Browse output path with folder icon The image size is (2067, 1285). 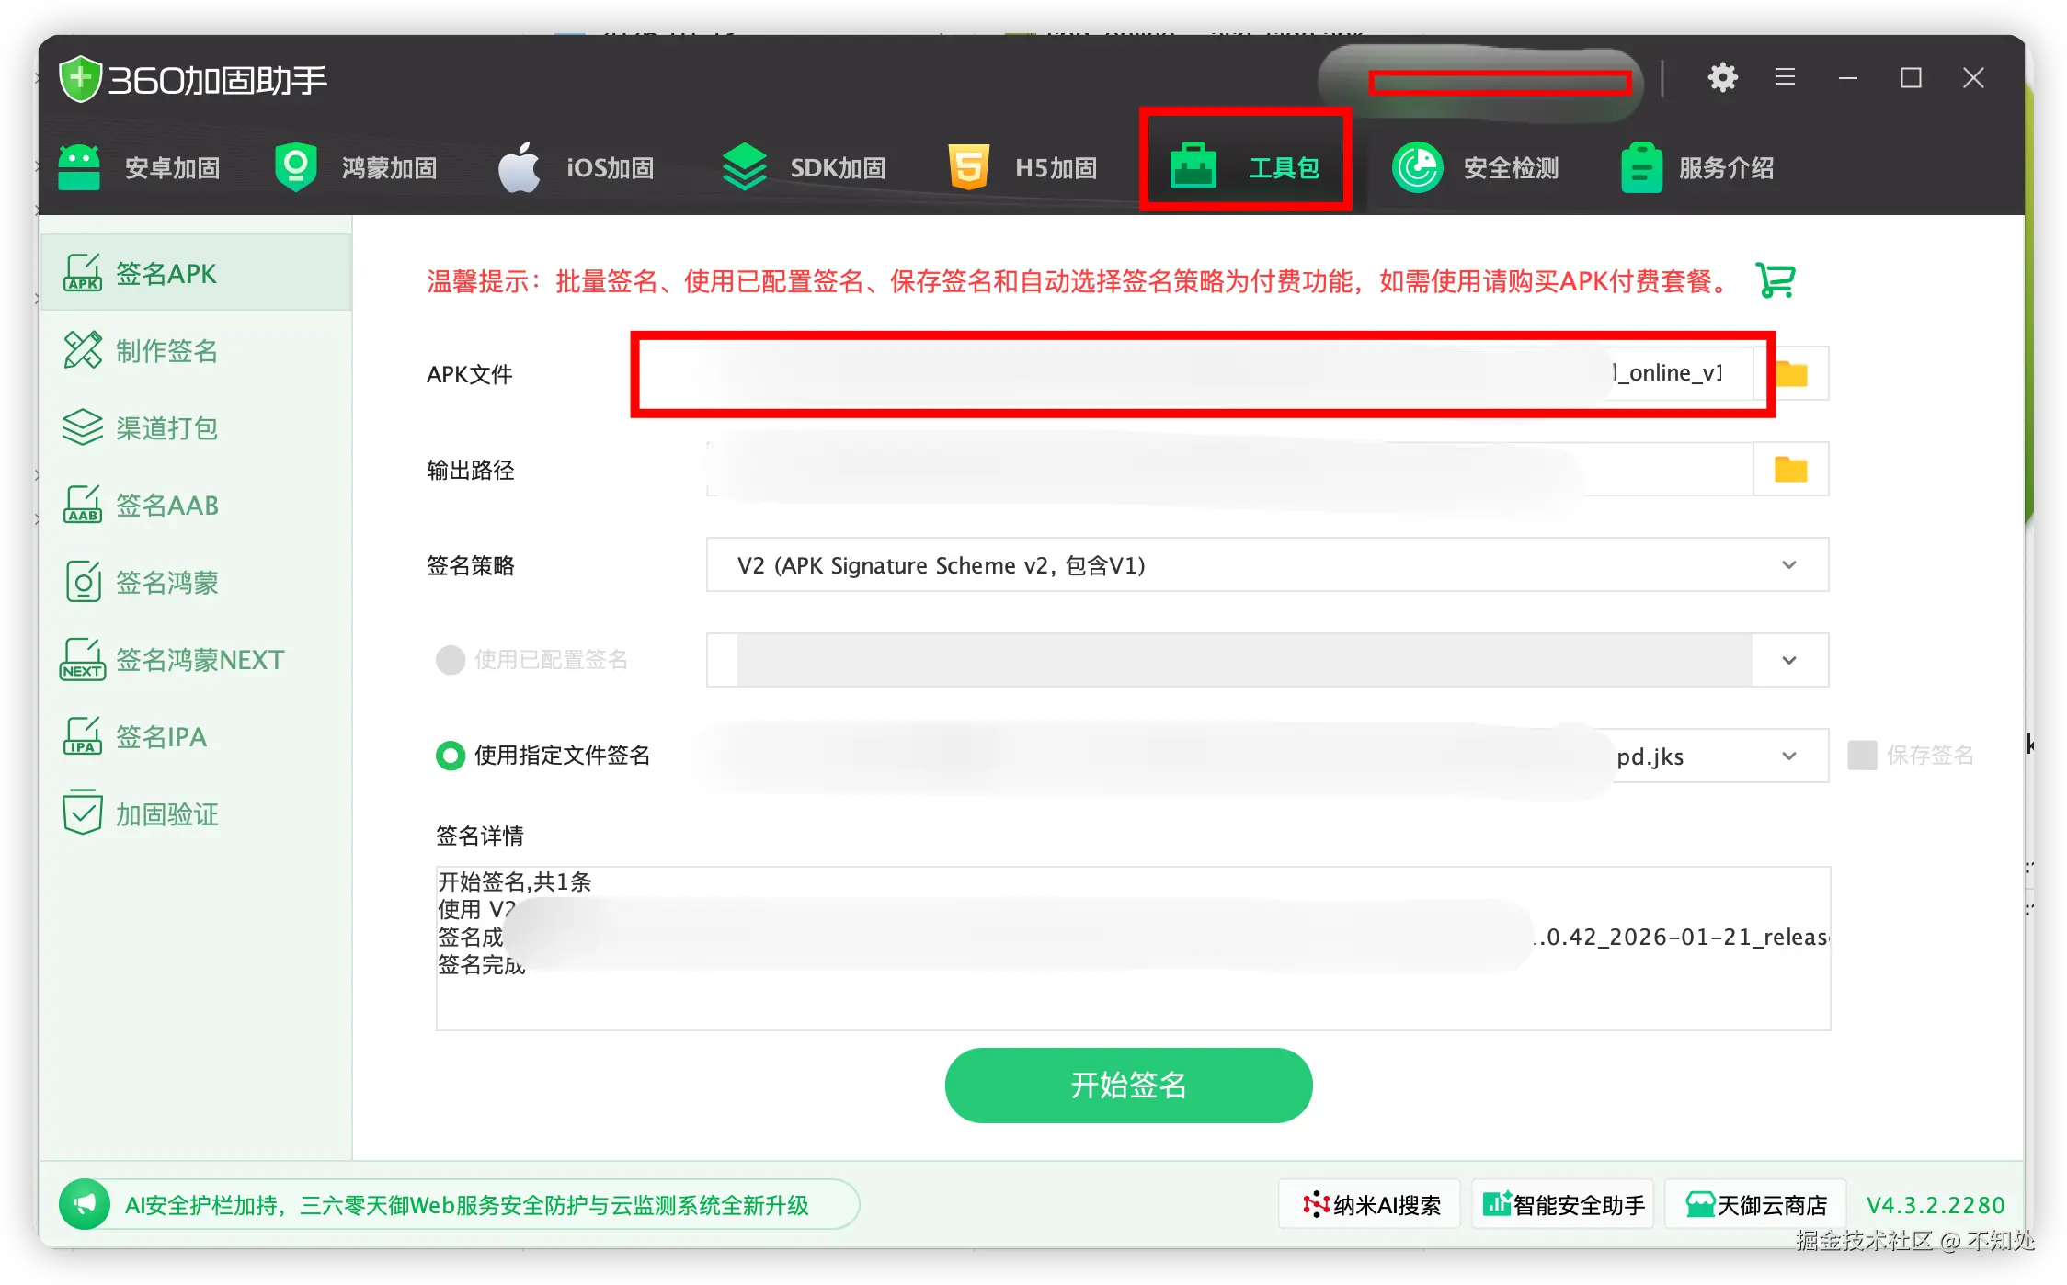pyautogui.click(x=1790, y=470)
